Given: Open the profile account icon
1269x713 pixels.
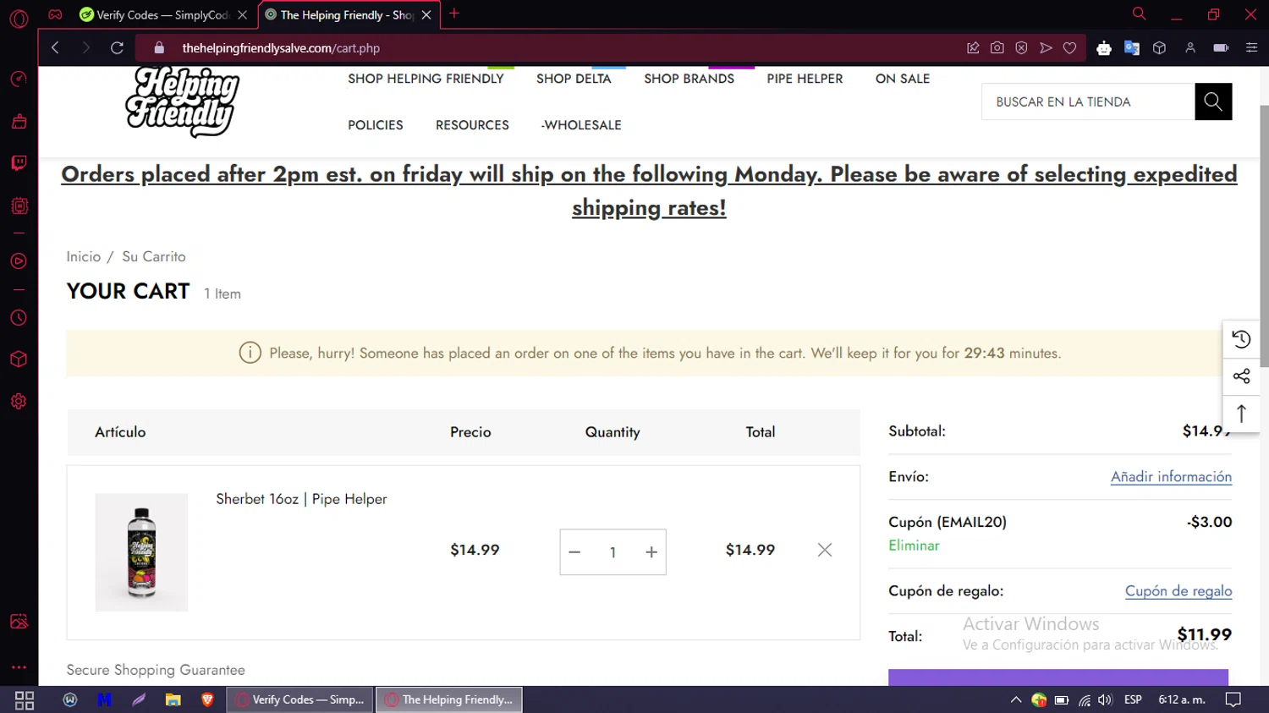Looking at the screenshot, I should point(1190,48).
